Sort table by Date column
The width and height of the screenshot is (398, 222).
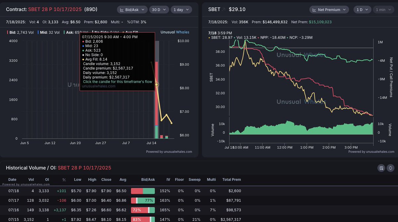tap(12, 180)
